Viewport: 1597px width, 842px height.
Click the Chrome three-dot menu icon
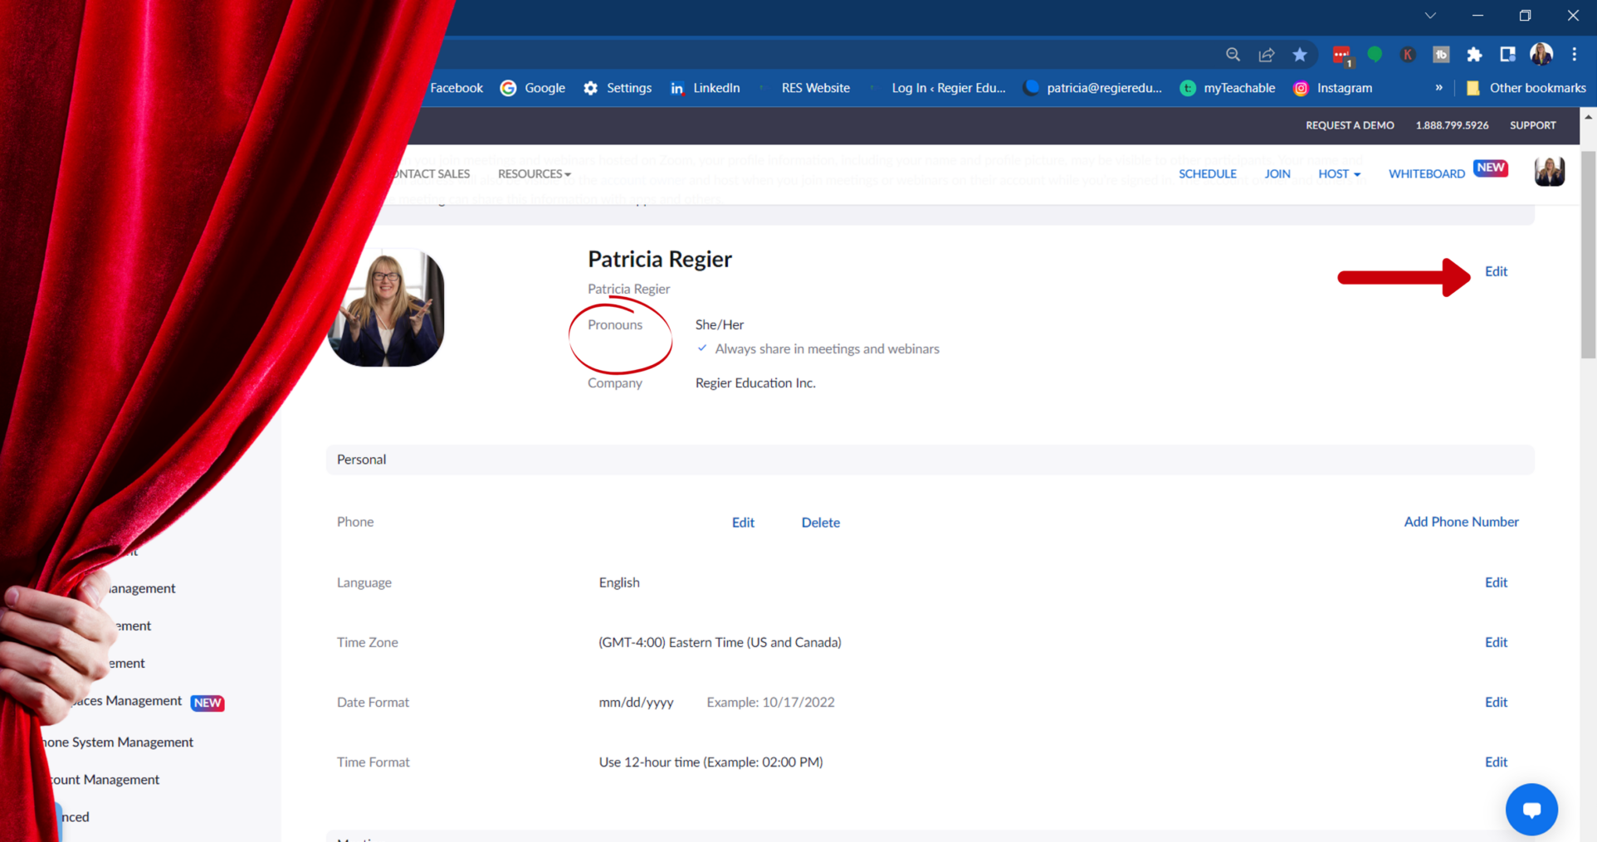tap(1574, 55)
